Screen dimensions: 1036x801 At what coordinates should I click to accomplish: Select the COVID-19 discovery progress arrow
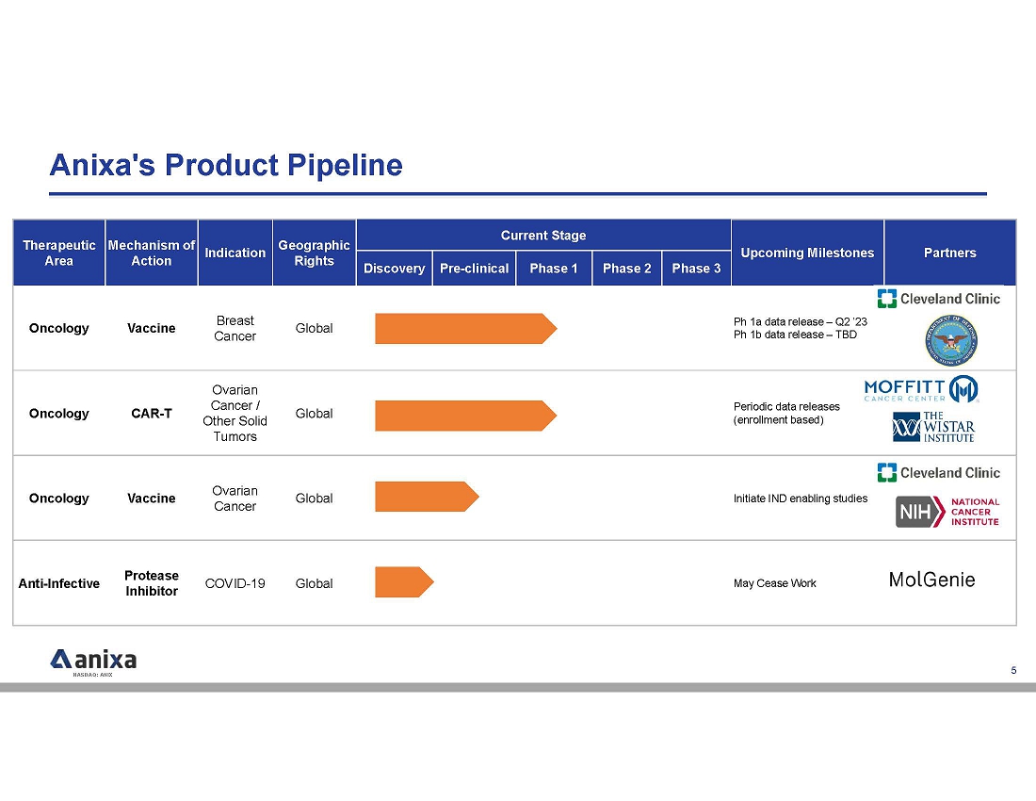point(403,582)
